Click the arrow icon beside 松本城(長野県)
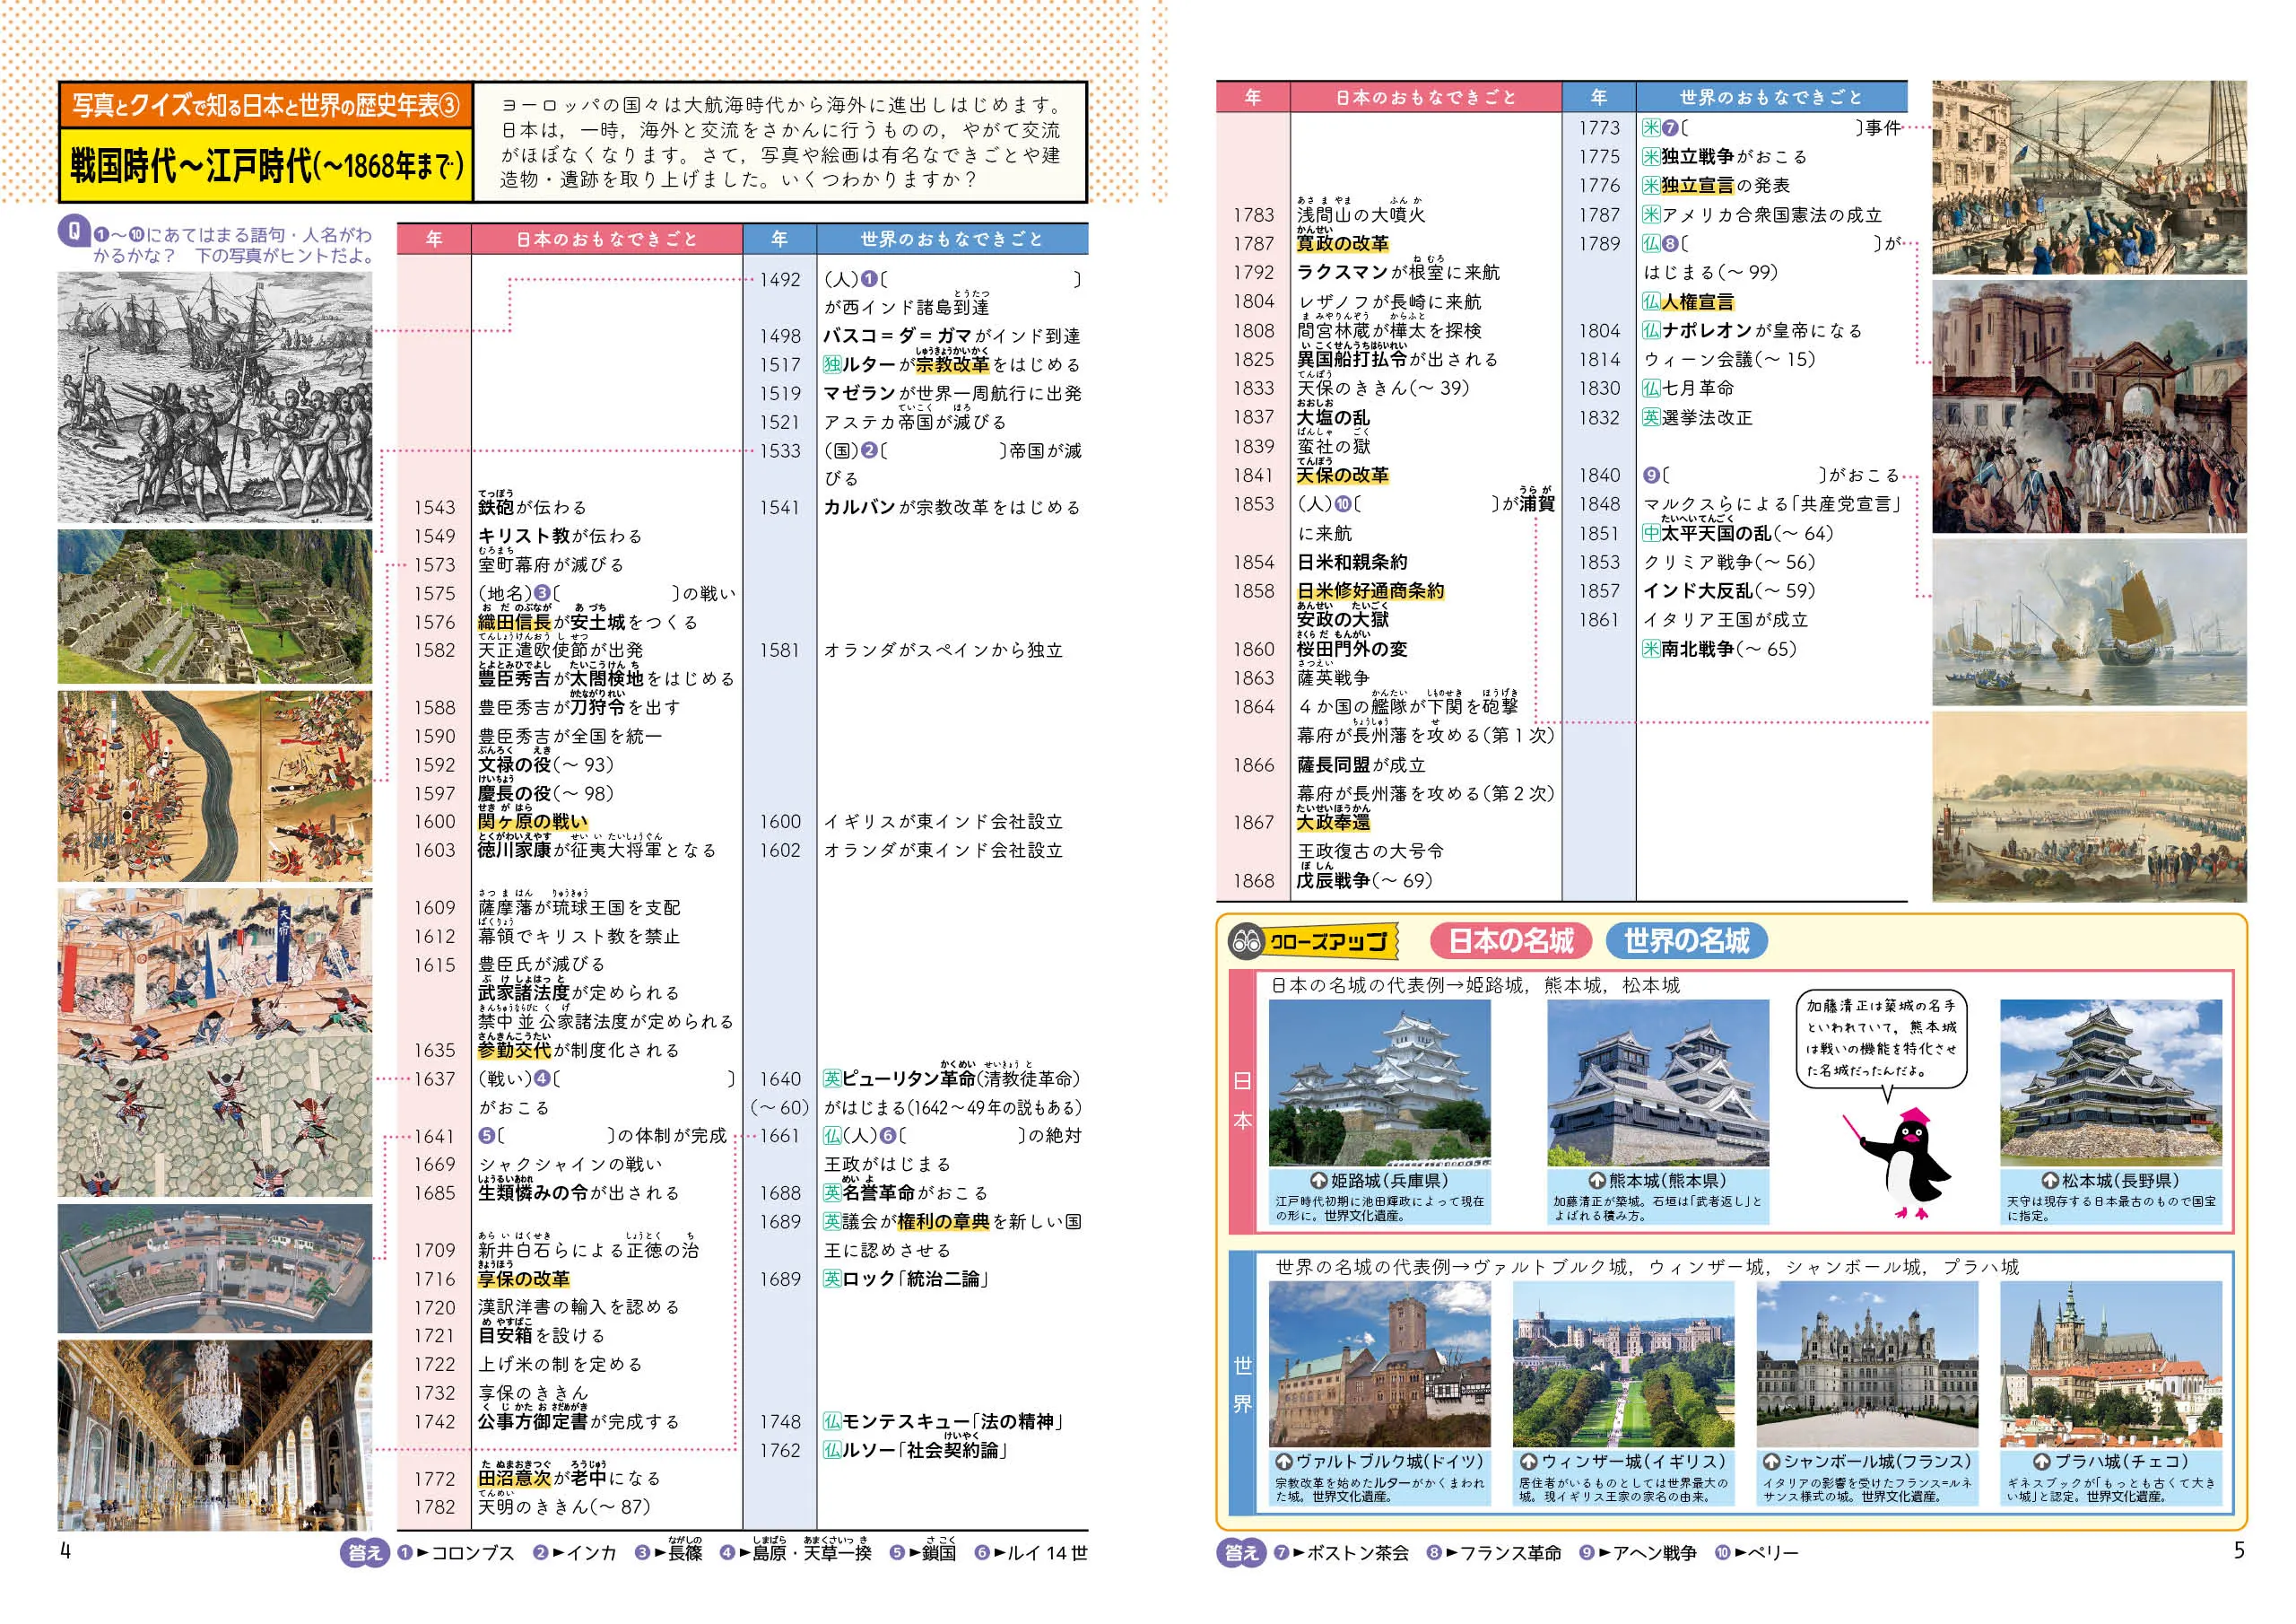2296x1624 pixels. pos(2050,1182)
